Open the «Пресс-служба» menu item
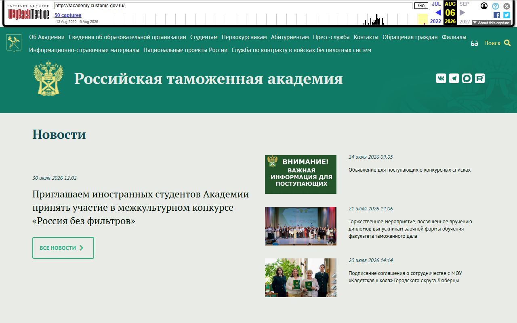 (x=331, y=37)
